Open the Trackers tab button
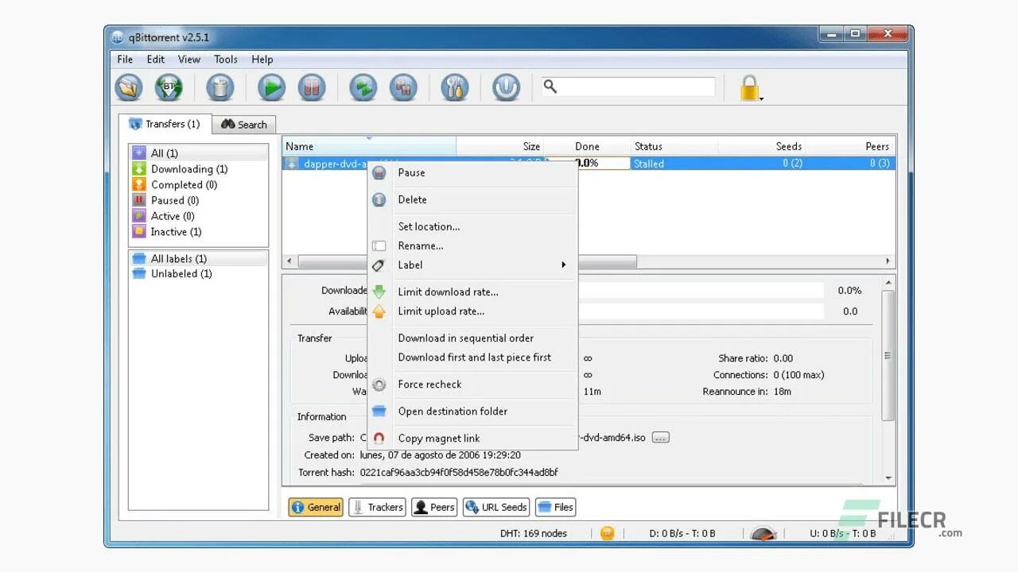Viewport: 1018px width, 572px height. click(377, 507)
